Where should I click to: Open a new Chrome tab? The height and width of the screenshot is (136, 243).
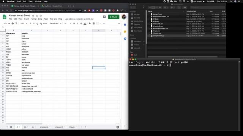(x=73, y=6)
